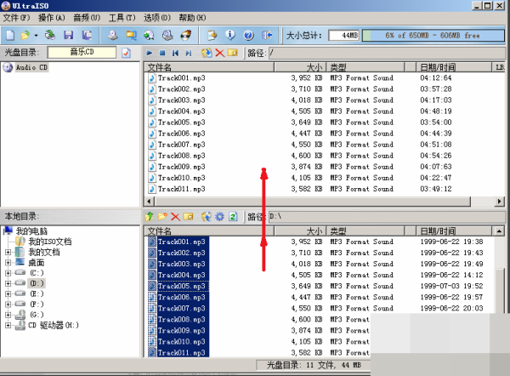The height and width of the screenshot is (376, 510).
Task: Click the Stop playback button
Action: coord(162,53)
